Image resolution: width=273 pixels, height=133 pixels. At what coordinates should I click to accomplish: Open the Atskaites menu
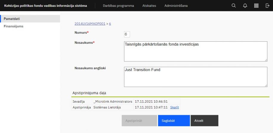click(x=149, y=6)
